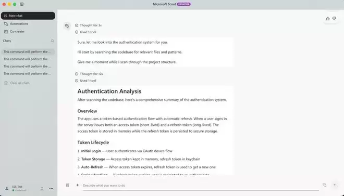344x196 pixels.
Task: Click the thumbs down feedback icon
Action: 334,19
